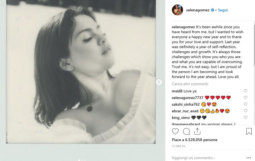Screen dimensions: 255x161
Task: Go to next photo with the arrow
Action: [x=159, y=82]
